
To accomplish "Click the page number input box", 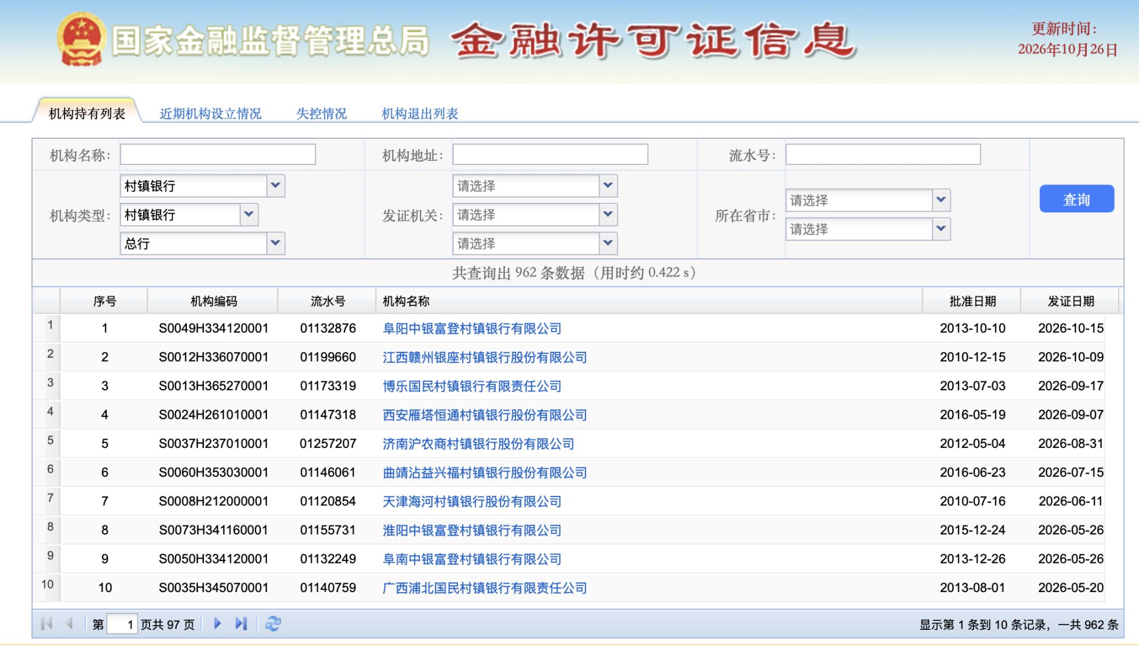I will (x=122, y=624).
